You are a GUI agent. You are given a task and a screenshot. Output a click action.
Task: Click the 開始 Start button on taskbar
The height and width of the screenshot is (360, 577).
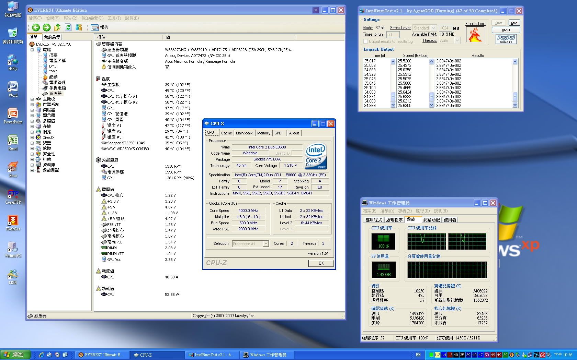15,355
